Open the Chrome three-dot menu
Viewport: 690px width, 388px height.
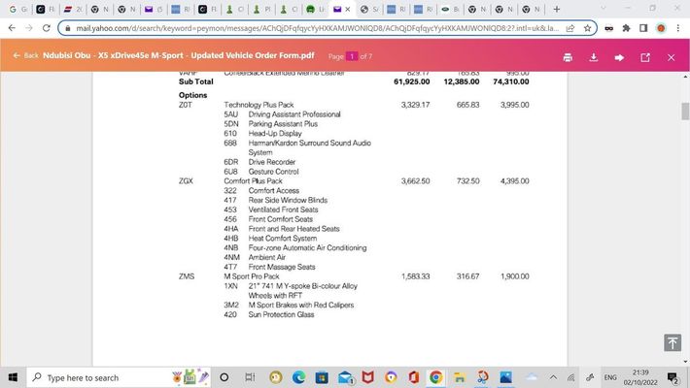(677, 28)
